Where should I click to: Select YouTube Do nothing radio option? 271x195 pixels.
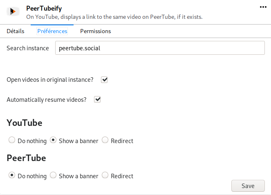tap(12, 140)
